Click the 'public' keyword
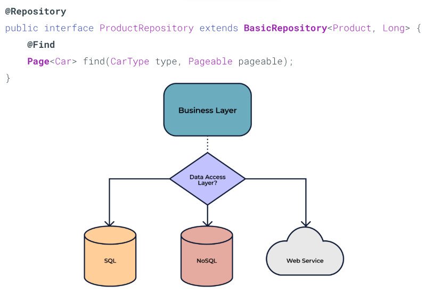This screenshot has height=294, width=433. [21, 28]
